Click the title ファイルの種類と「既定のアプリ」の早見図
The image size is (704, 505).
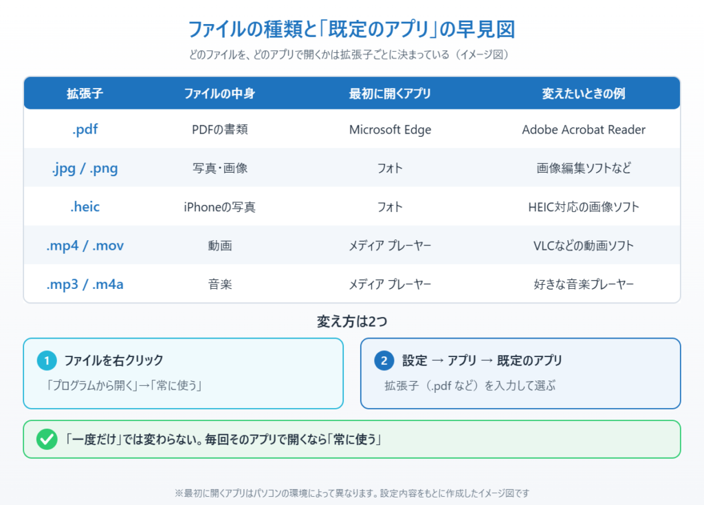[351, 29]
